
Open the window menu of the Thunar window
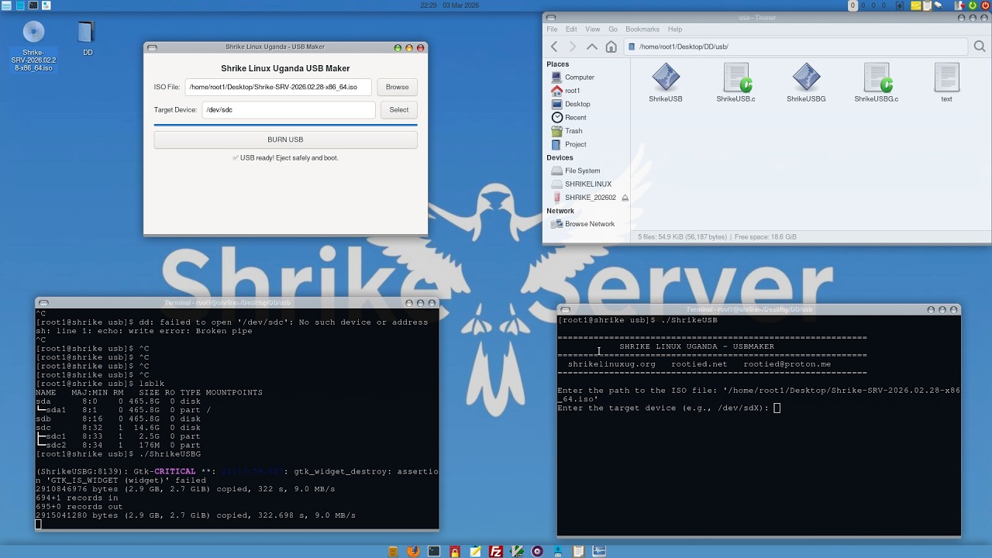pos(550,17)
